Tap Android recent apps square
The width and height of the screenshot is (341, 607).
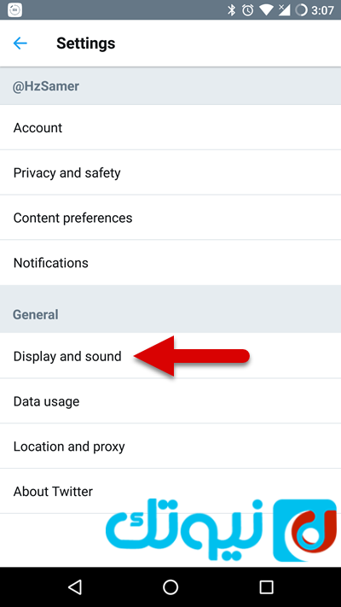266,587
